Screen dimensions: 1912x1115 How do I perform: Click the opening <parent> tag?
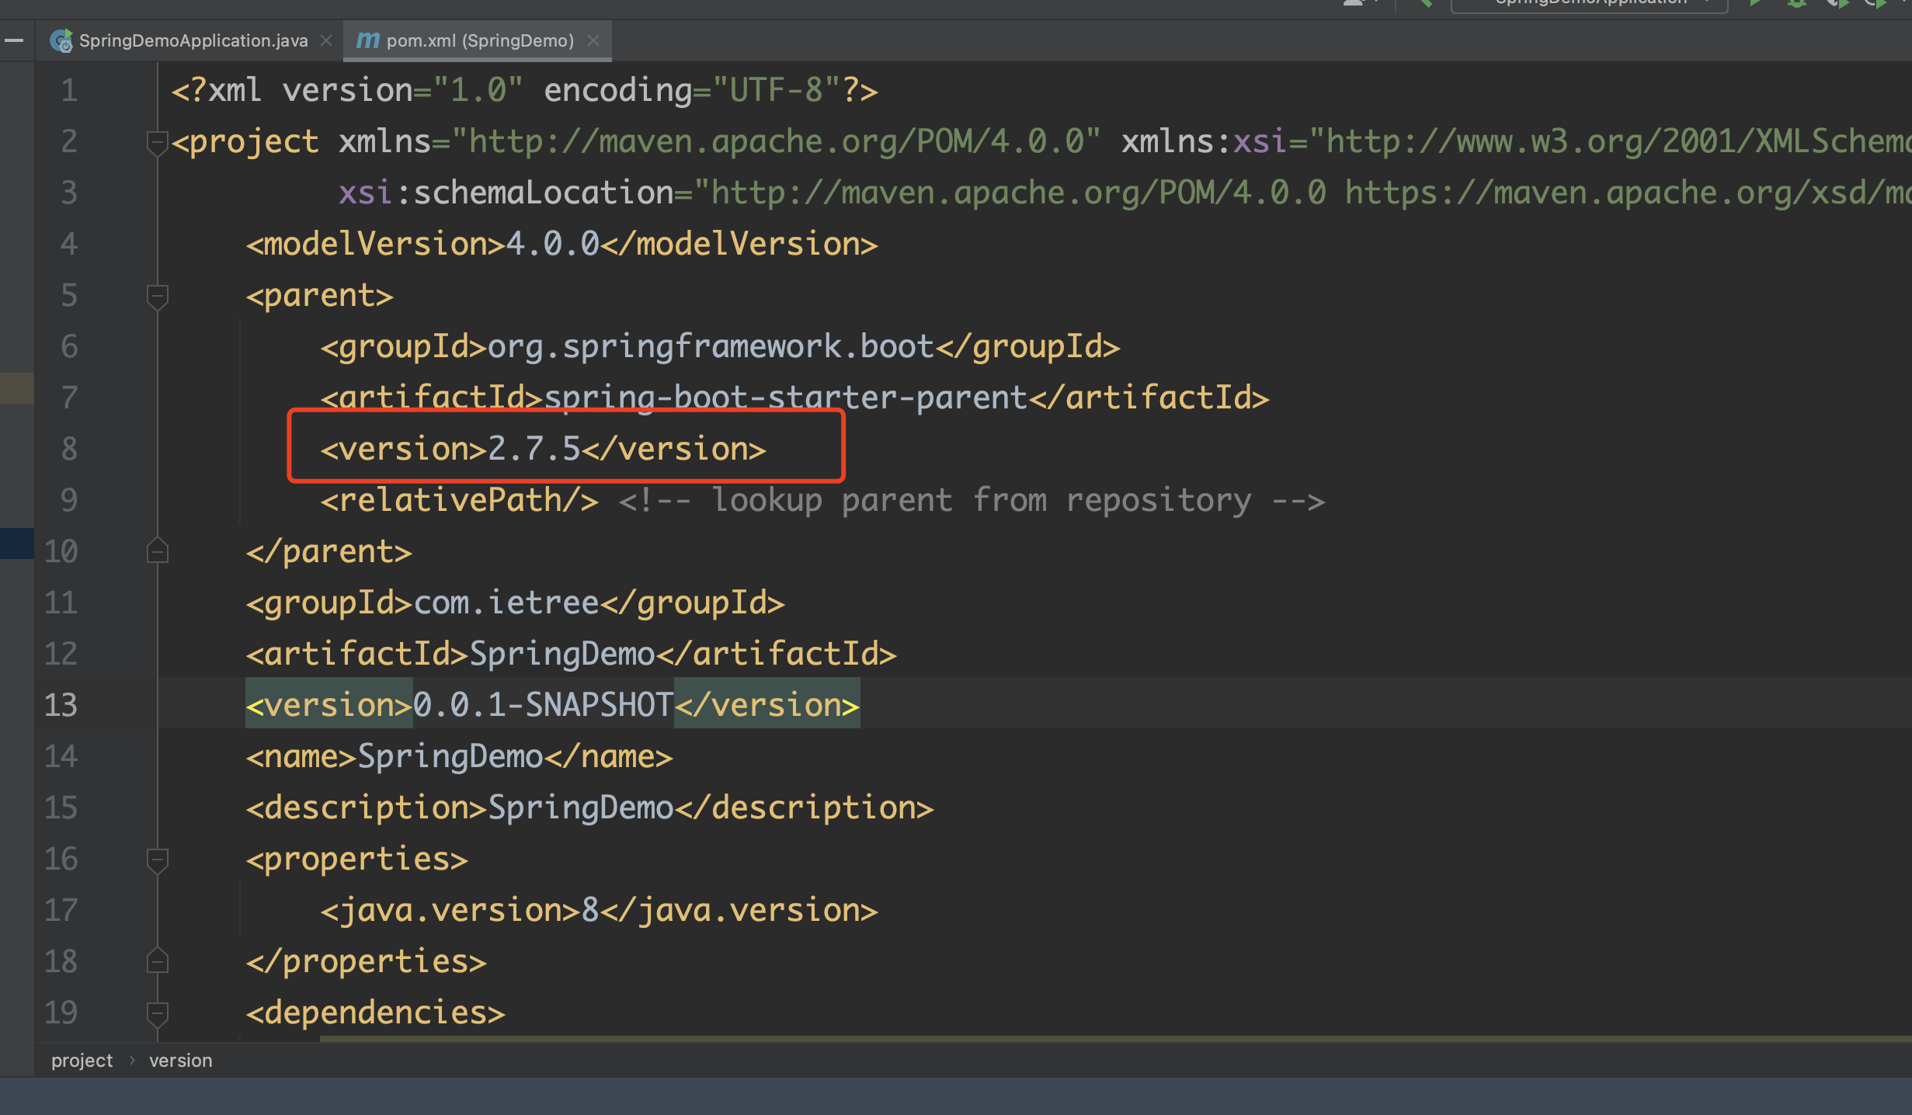320,296
